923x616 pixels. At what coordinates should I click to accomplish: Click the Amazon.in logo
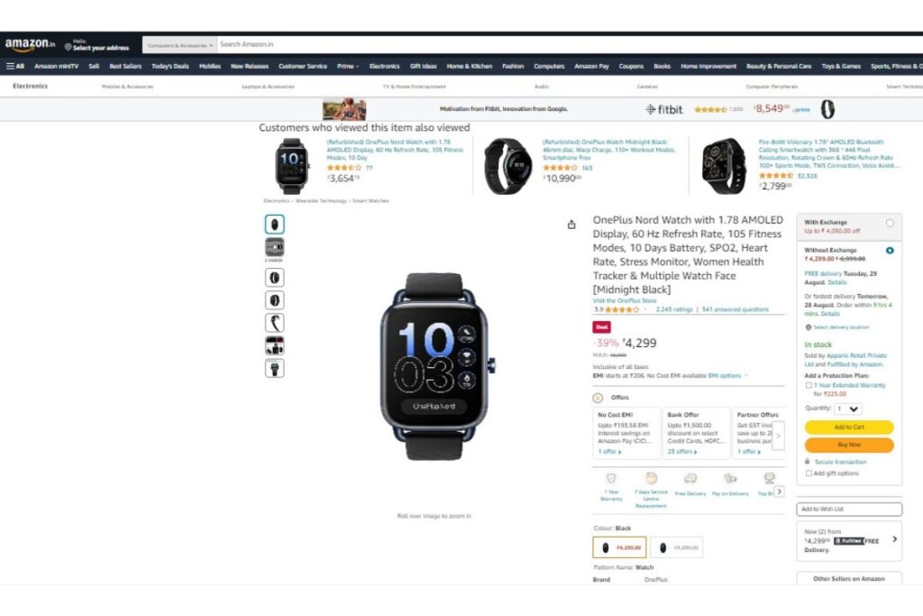(30, 44)
